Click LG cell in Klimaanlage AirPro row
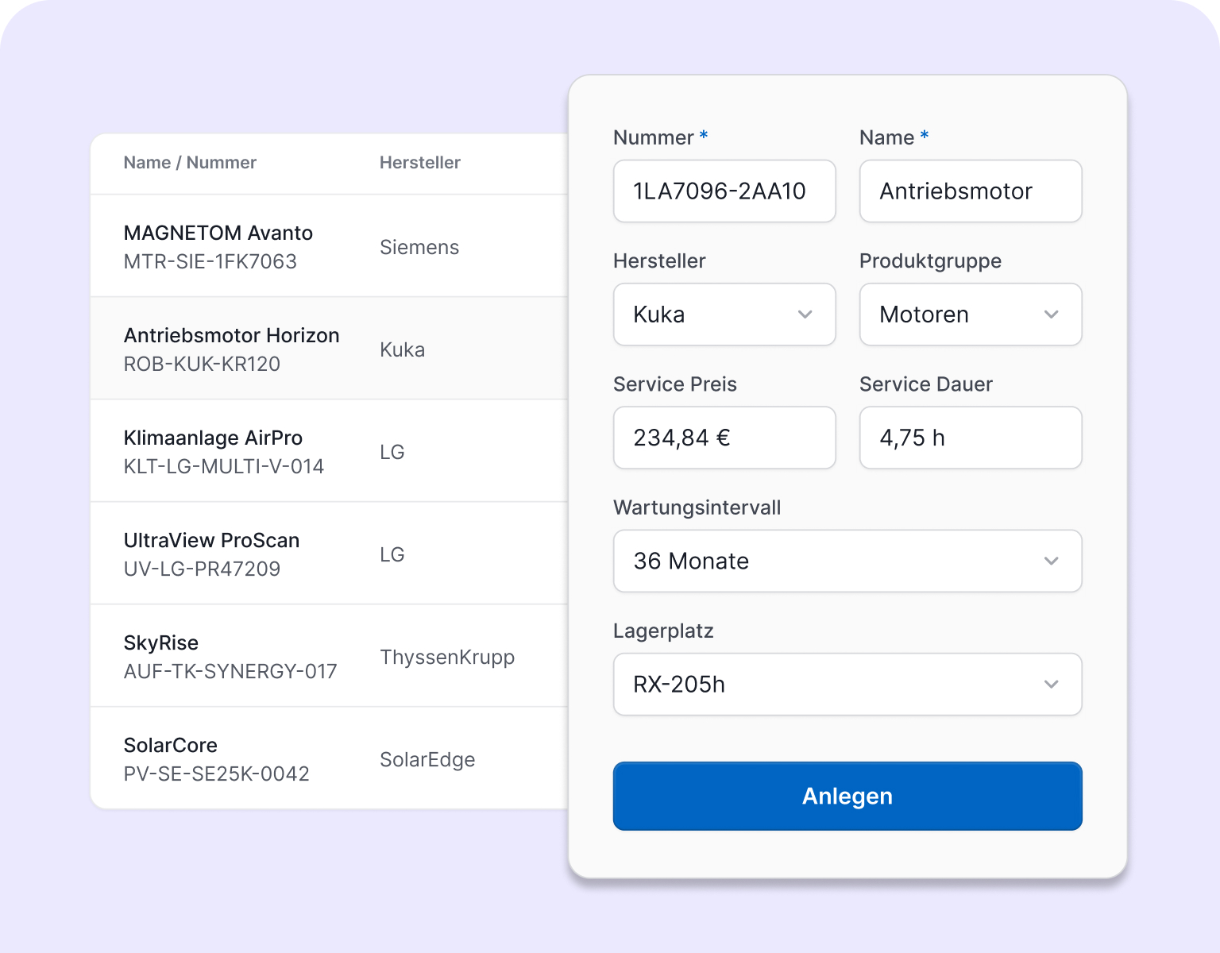 click(x=392, y=452)
